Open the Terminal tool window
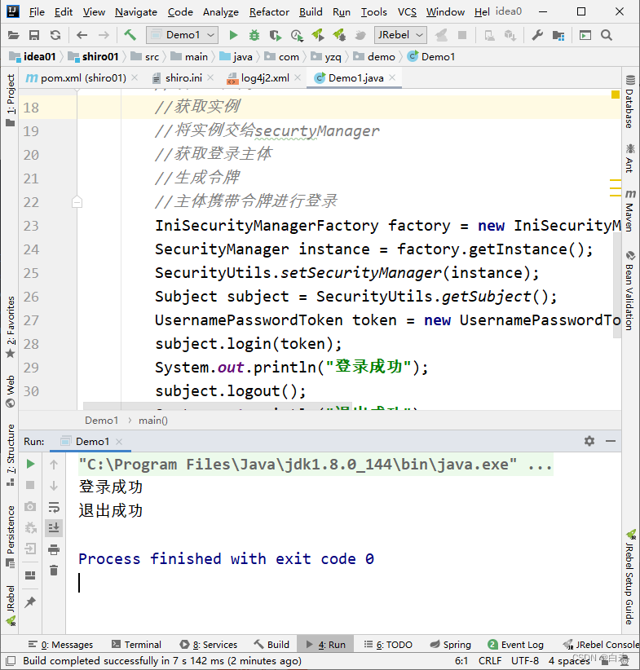This screenshot has width=640, height=670. 136,645
